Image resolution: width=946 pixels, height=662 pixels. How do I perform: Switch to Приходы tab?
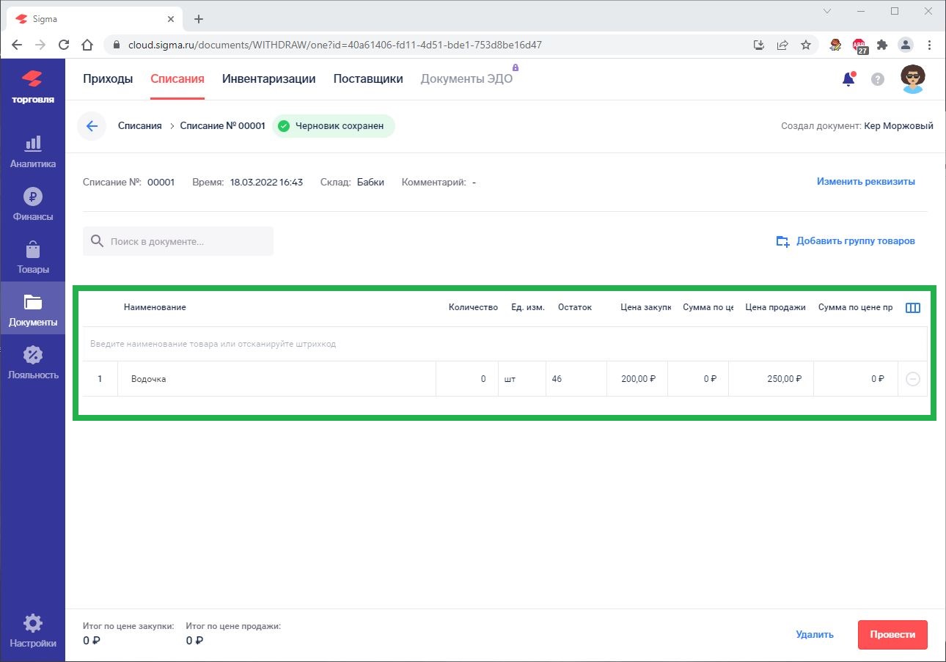(108, 79)
